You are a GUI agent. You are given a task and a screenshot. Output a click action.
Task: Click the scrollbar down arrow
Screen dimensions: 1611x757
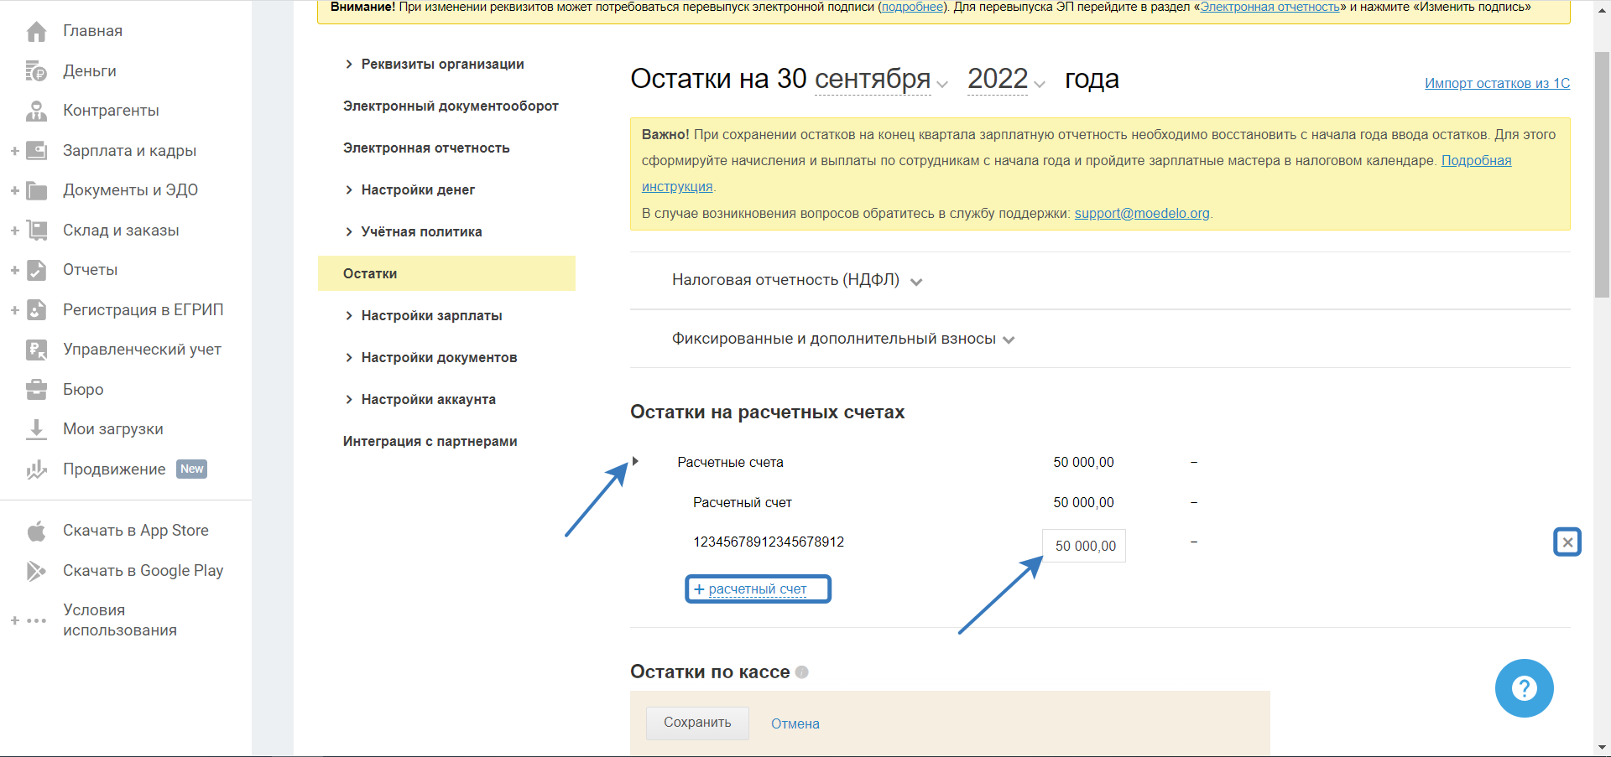1602,747
